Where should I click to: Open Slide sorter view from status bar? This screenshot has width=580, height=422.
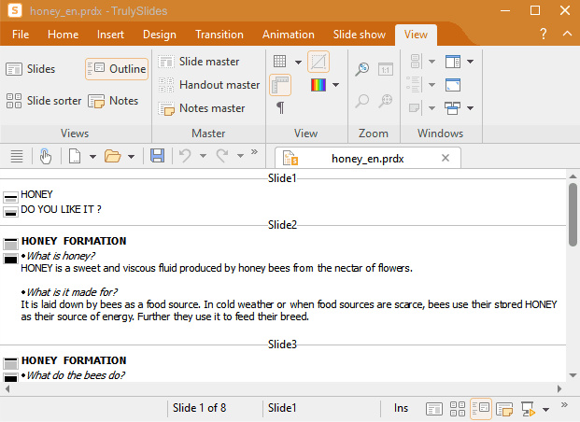(458, 408)
